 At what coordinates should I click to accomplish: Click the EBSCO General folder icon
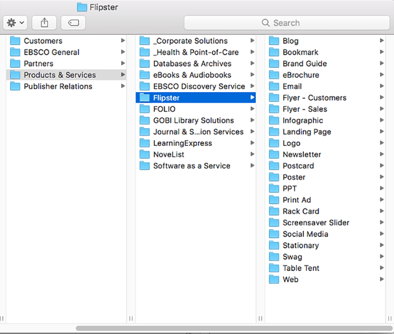[x=15, y=52]
